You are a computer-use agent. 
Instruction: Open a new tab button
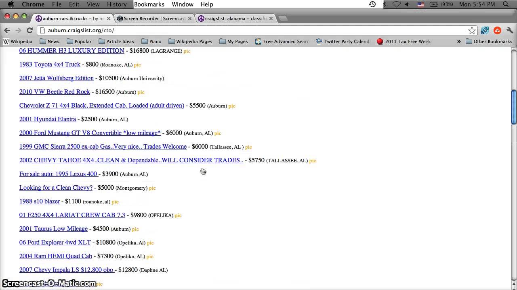coord(283,19)
